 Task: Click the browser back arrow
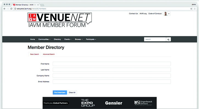pos(4,9)
